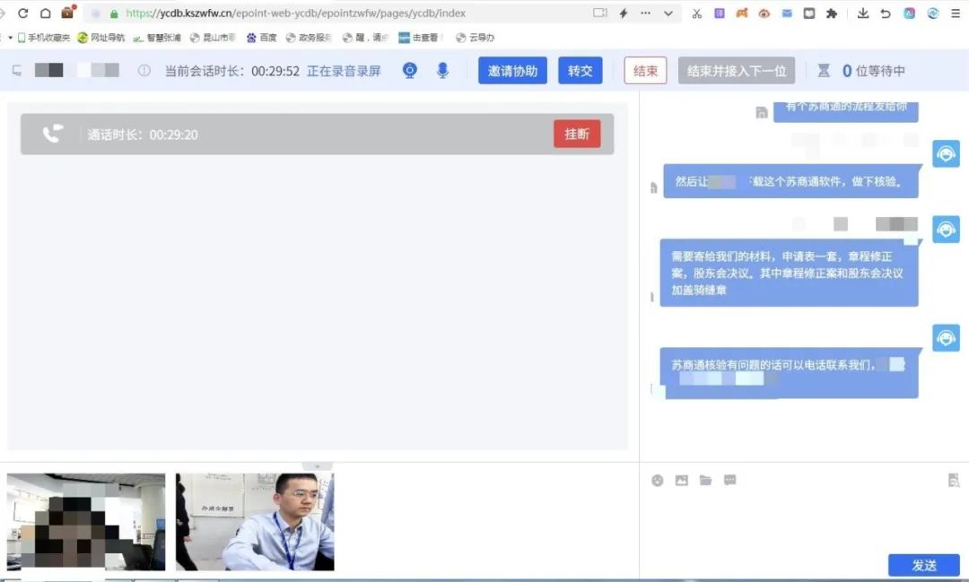The height and width of the screenshot is (582, 969).
Task: Click the quick reply message icon
Action: click(730, 481)
